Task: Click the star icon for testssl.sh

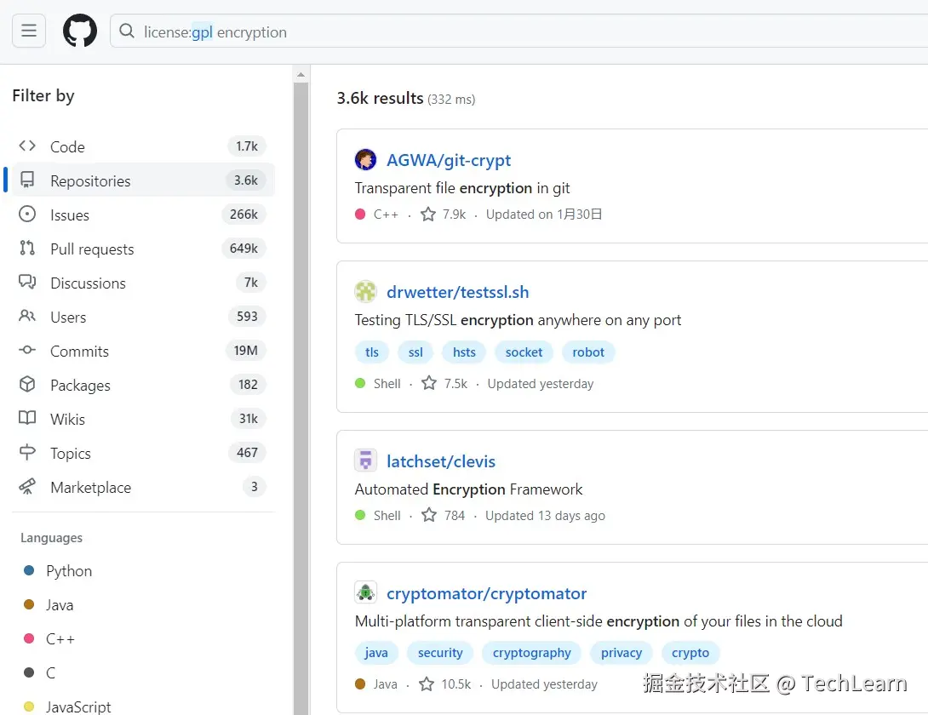Action: (x=429, y=383)
